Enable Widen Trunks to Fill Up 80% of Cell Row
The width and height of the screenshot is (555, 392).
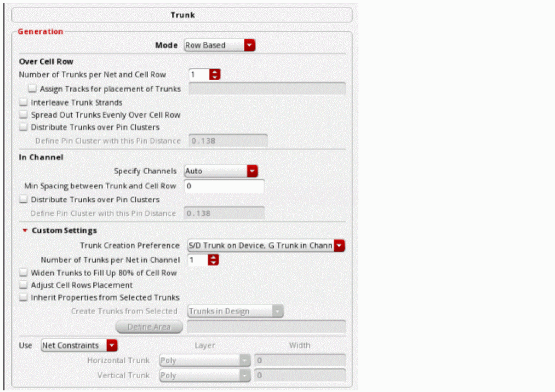24,273
